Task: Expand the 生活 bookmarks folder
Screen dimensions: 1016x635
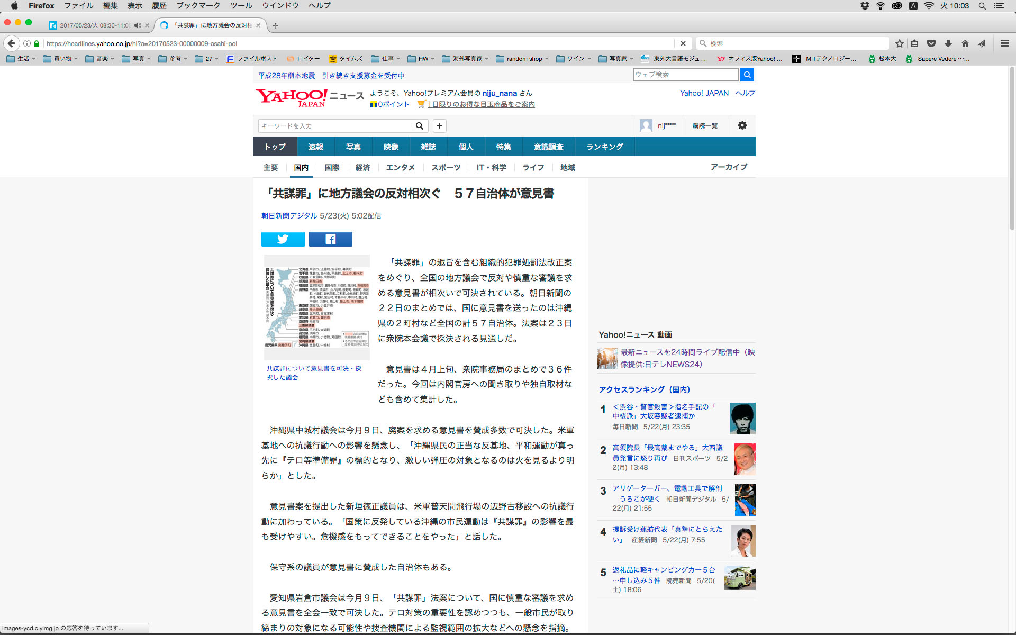Action: coord(21,59)
